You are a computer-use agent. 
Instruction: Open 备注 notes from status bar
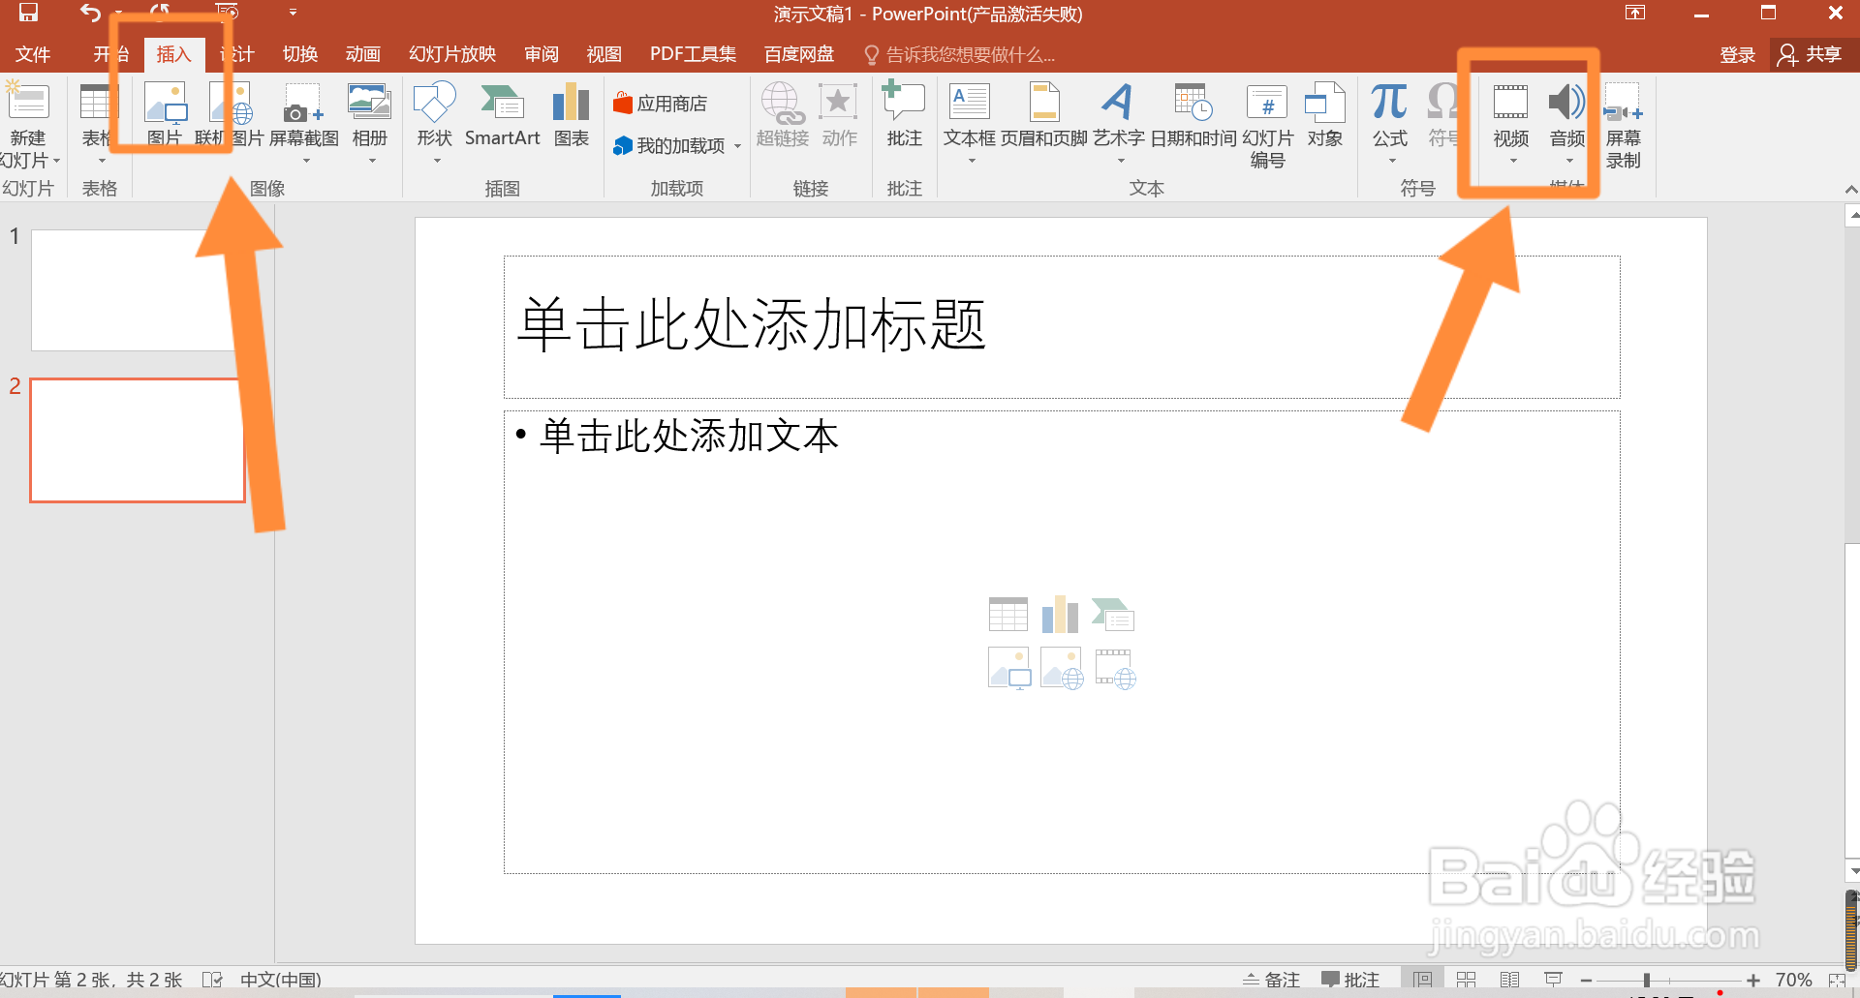pos(1272,979)
